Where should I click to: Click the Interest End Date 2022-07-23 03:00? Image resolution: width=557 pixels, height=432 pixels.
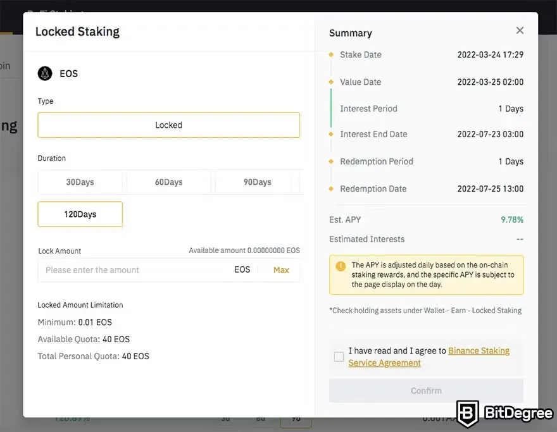(490, 134)
